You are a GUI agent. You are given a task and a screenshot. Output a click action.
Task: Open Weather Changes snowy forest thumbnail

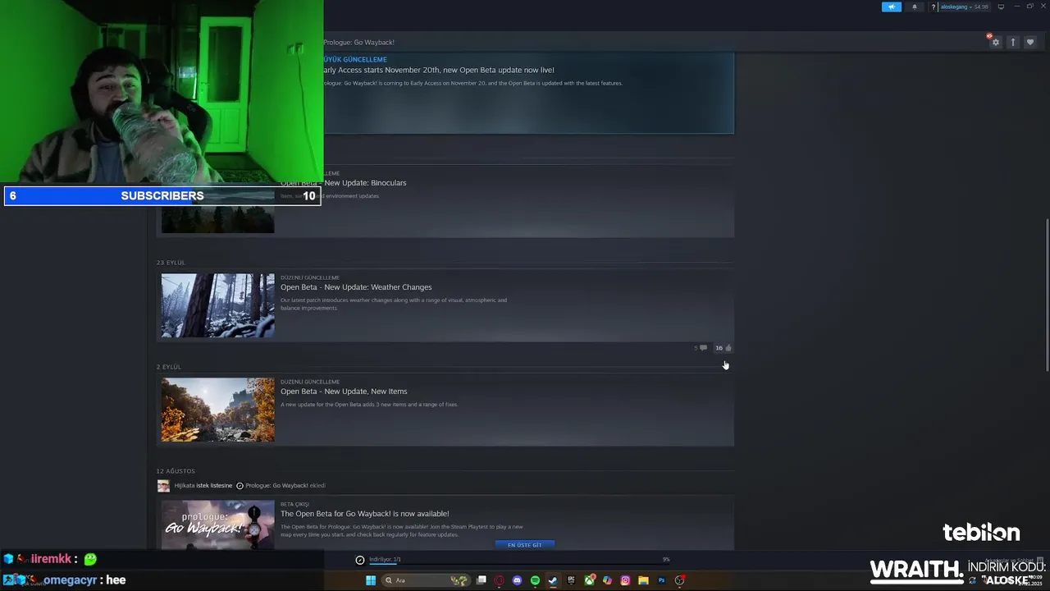point(218,305)
